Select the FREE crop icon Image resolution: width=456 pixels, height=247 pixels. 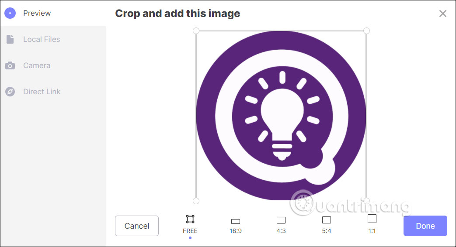click(190, 219)
